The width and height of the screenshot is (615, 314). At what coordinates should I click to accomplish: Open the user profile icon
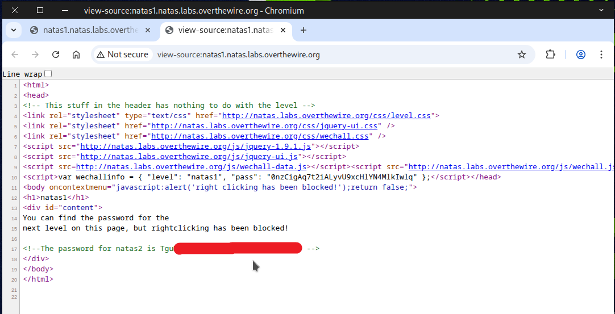pyautogui.click(x=580, y=55)
